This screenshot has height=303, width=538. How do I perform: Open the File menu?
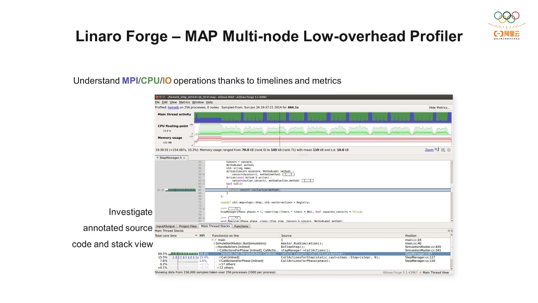coord(157,102)
